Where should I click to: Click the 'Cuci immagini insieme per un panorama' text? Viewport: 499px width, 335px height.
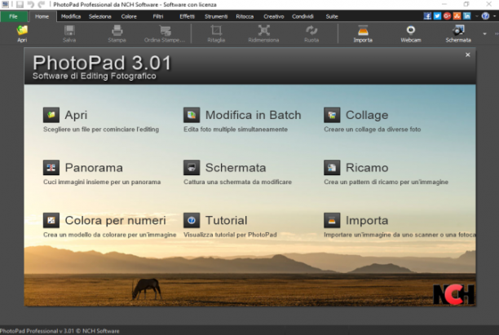click(x=102, y=182)
